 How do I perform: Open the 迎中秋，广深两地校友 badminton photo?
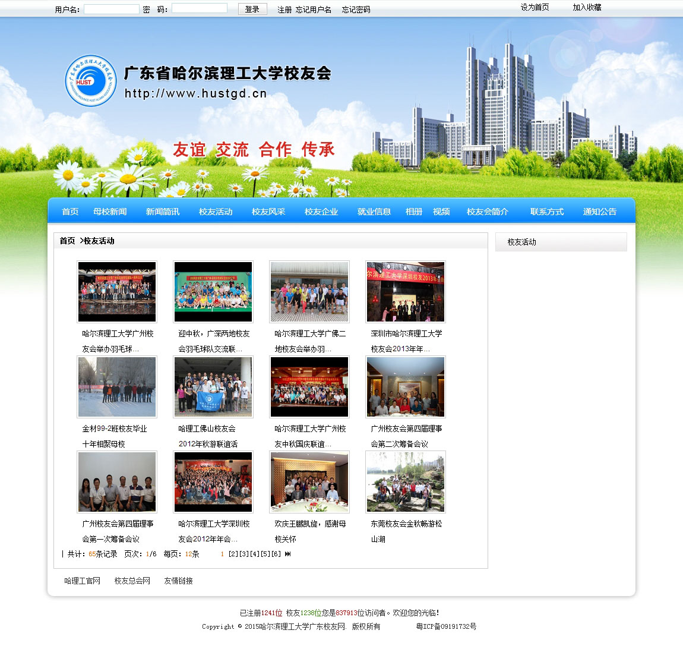[213, 292]
